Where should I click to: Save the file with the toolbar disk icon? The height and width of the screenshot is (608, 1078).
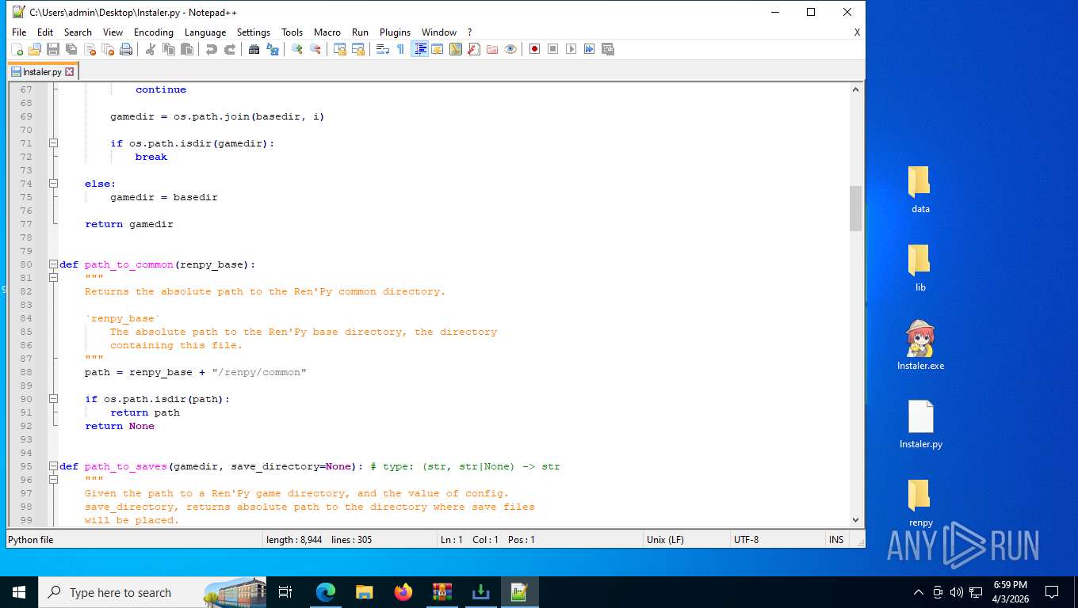coord(53,49)
